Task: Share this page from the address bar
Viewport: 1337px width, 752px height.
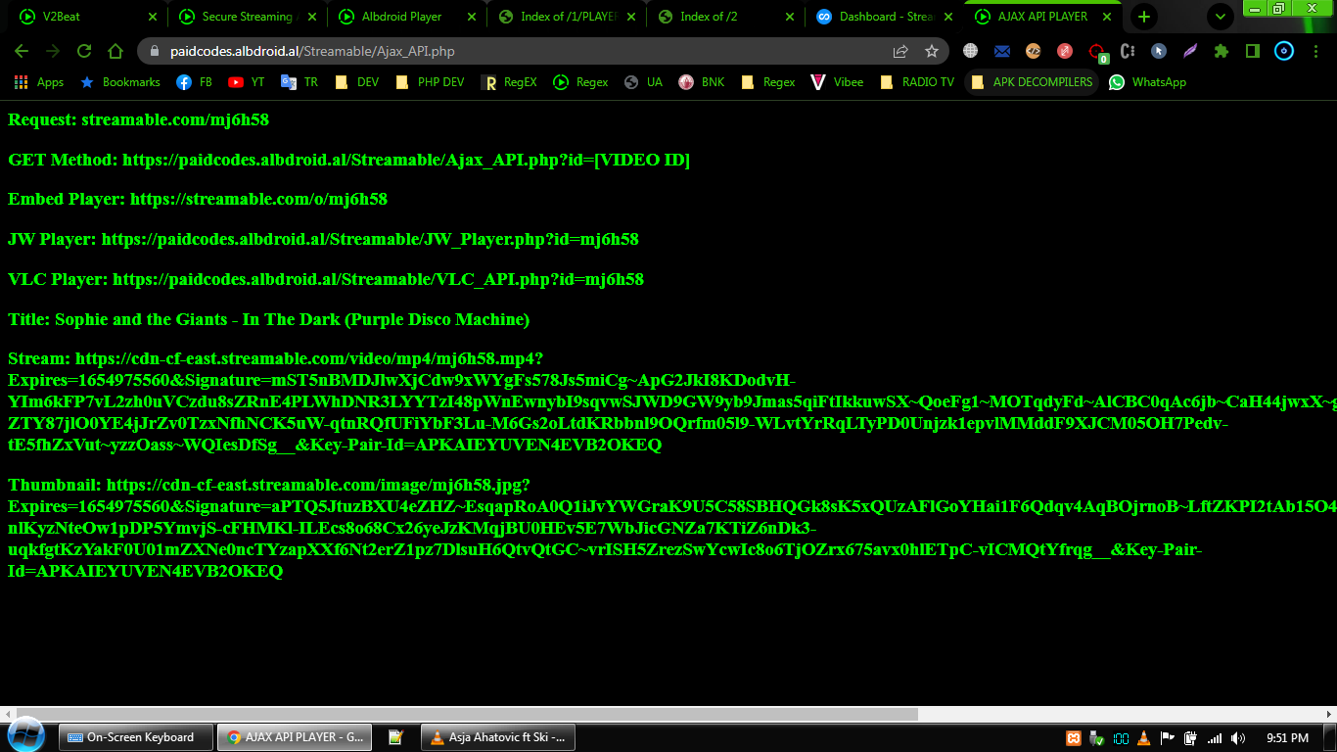Action: (x=900, y=51)
